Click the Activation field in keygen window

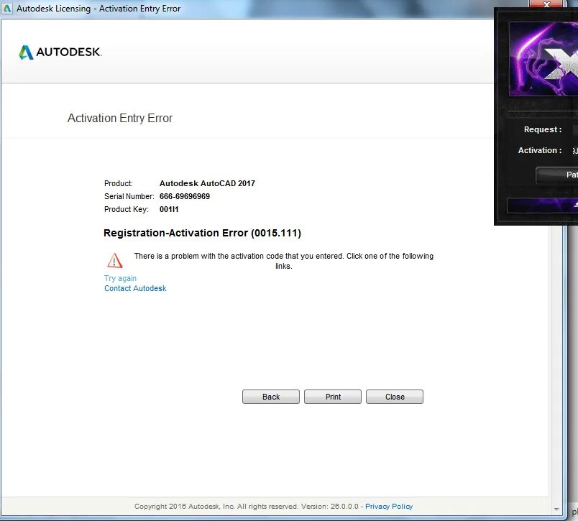pyautogui.click(x=575, y=150)
